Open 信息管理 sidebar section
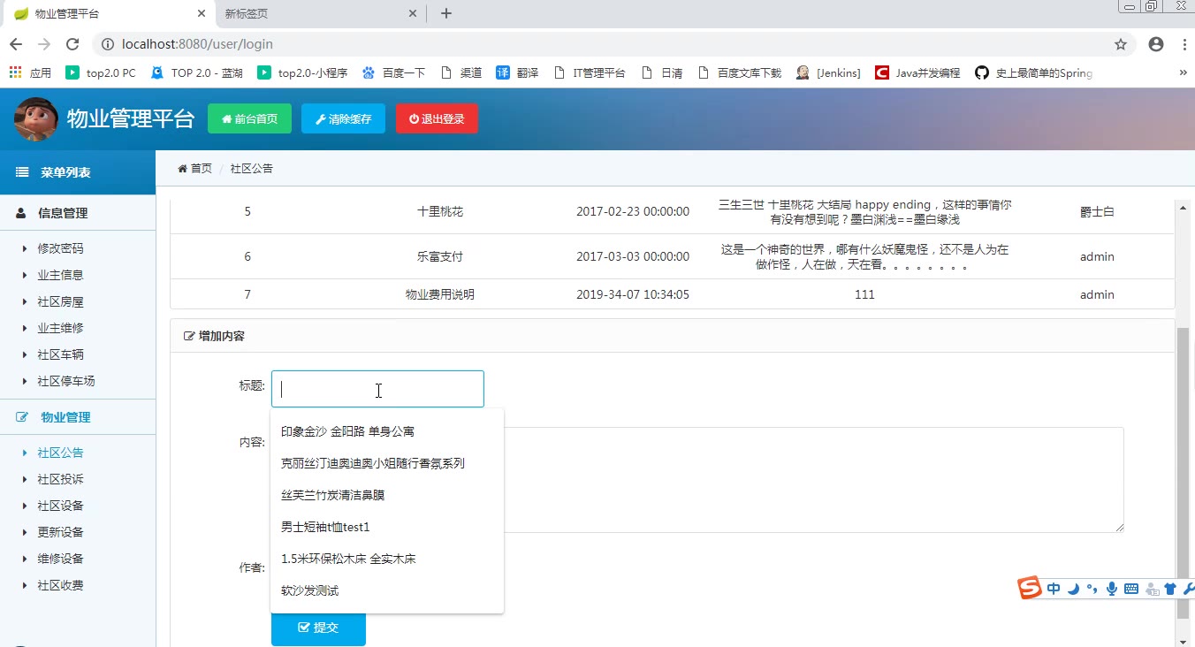The width and height of the screenshot is (1195, 647). pyautogui.click(x=62, y=213)
